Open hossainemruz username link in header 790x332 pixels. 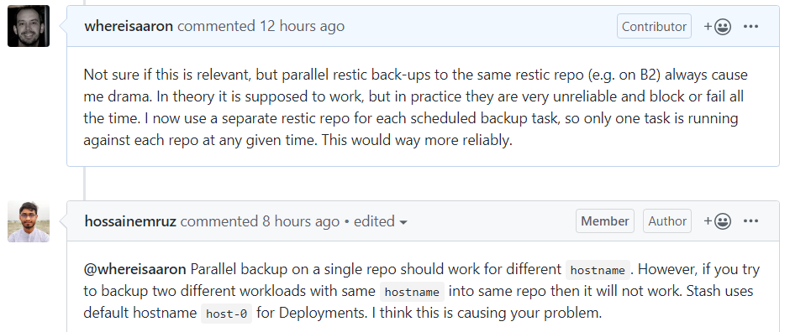point(130,221)
